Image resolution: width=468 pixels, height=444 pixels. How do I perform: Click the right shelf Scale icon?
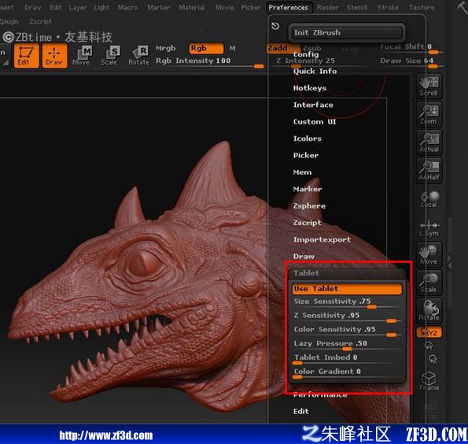[429, 283]
